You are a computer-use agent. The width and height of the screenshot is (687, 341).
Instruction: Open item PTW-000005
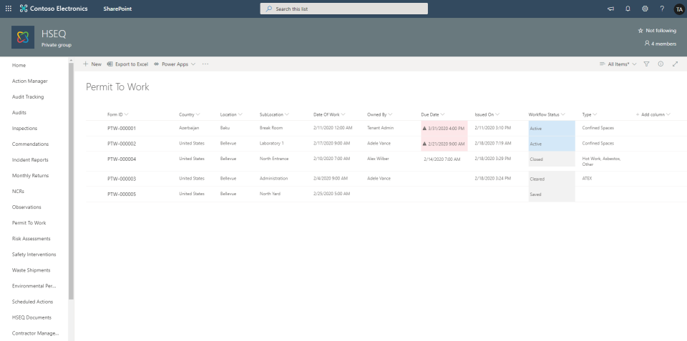(122, 194)
